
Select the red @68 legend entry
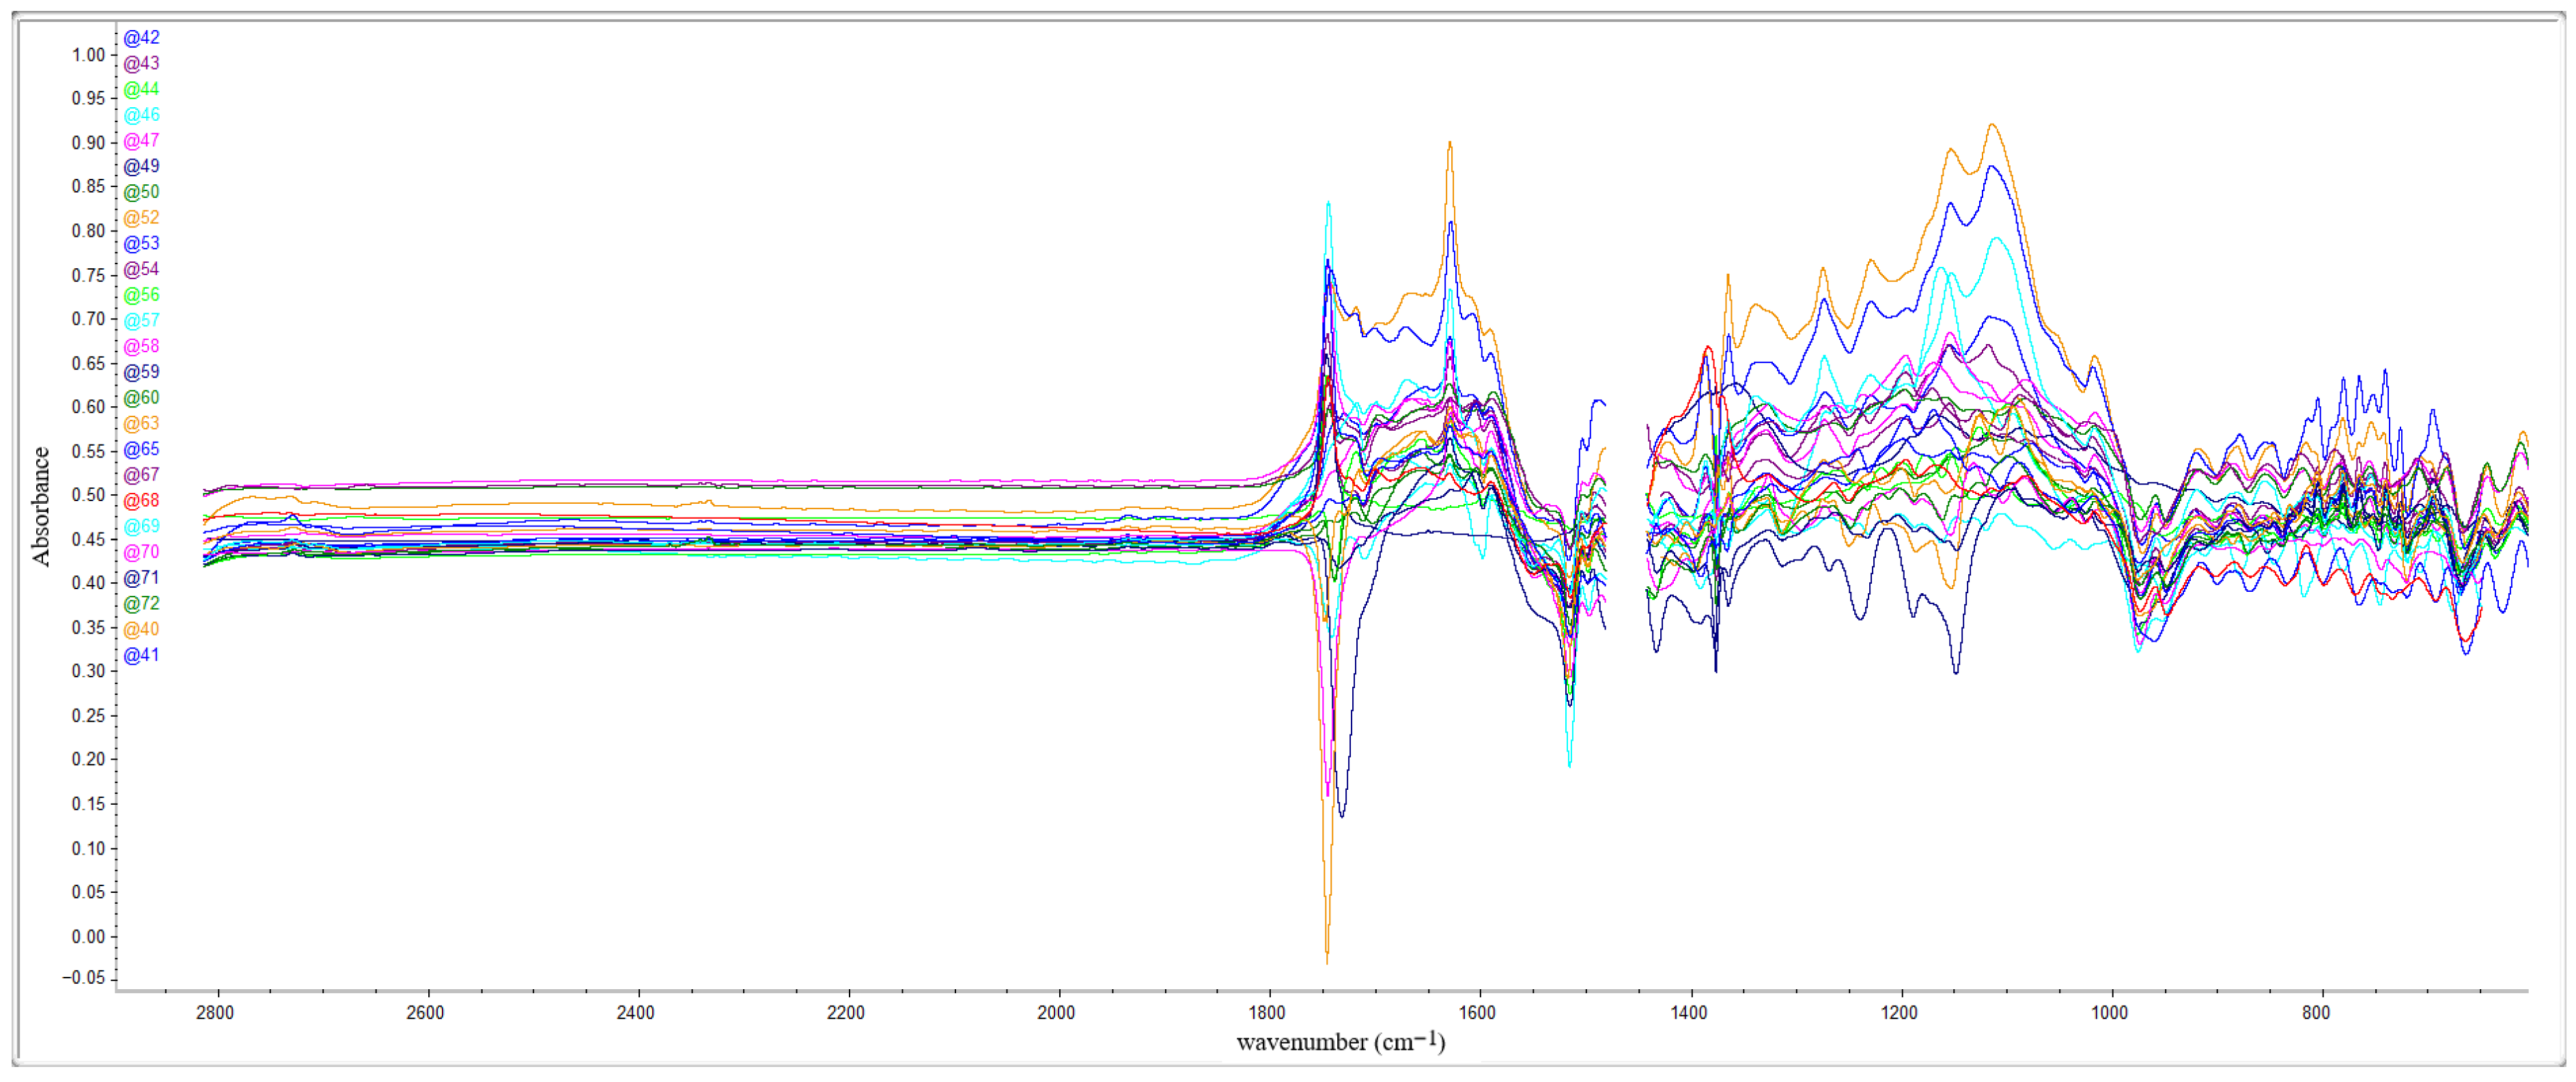point(141,500)
